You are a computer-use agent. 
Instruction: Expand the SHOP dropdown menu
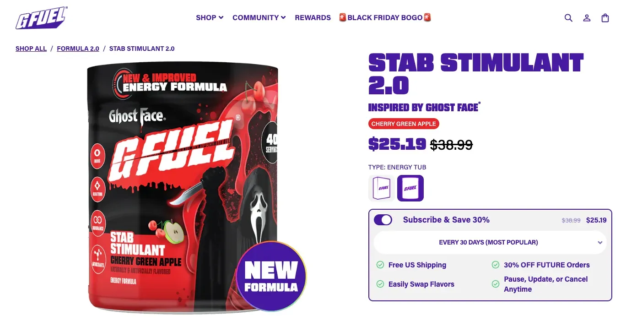pyautogui.click(x=209, y=17)
